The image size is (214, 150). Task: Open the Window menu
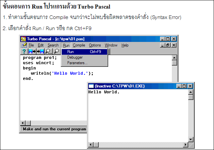click(x=111, y=45)
